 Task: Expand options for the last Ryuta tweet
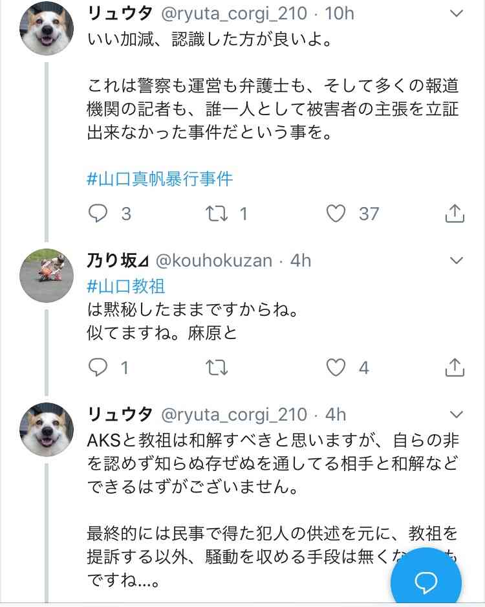click(457, 414)
